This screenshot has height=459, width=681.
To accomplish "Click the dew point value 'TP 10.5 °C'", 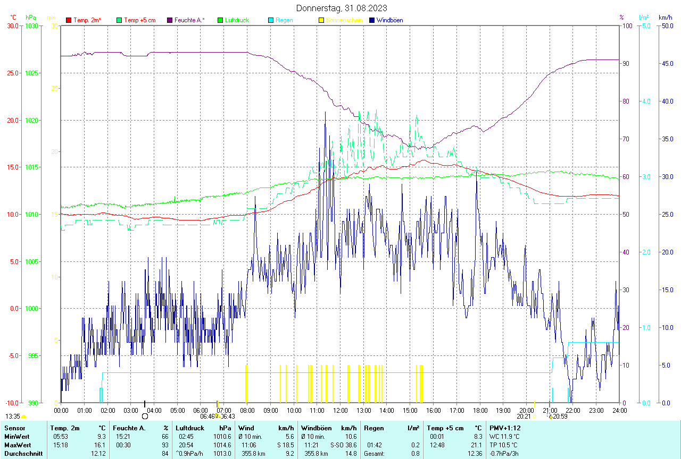I will pos(504,445).
